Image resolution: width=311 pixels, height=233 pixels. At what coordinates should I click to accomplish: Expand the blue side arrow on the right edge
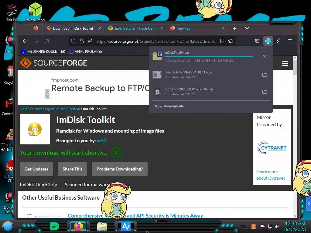(x=309, y=204)
